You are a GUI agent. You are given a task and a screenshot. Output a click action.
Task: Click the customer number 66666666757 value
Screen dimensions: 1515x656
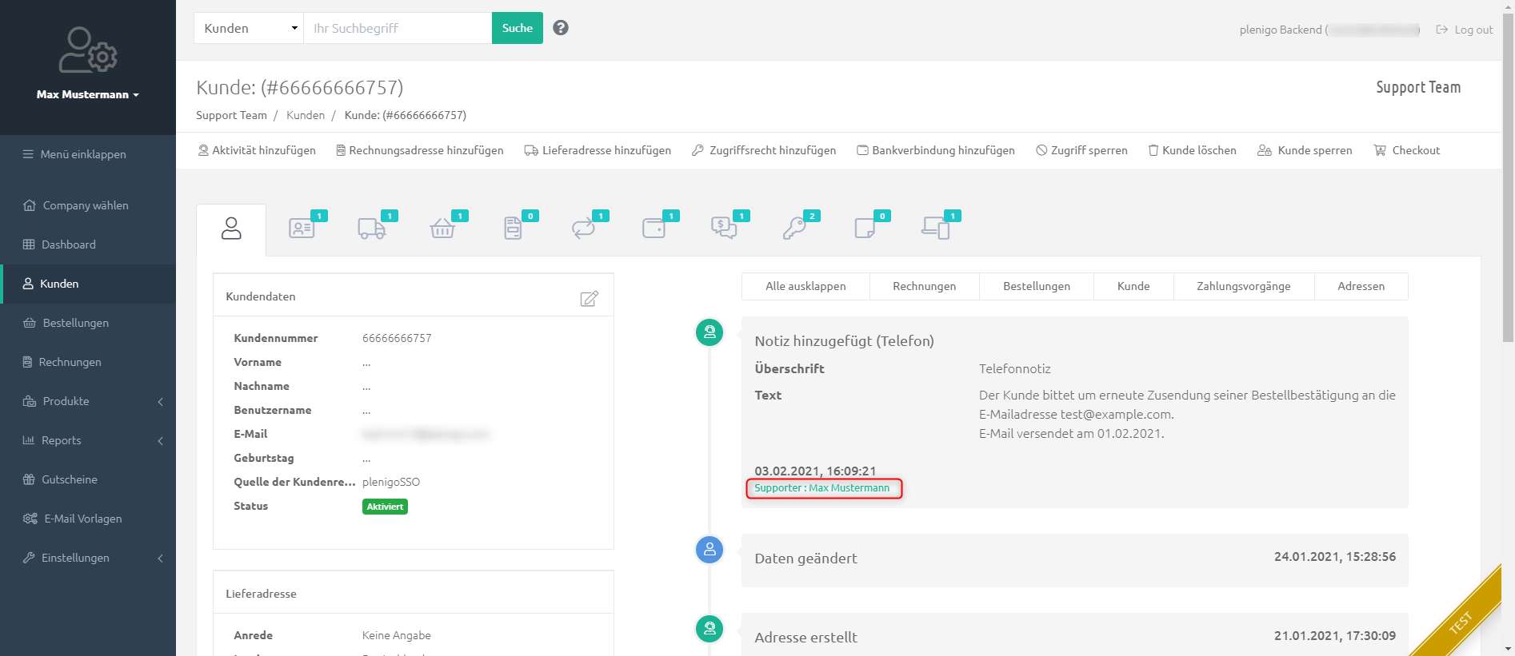click(x=397, y=338)
